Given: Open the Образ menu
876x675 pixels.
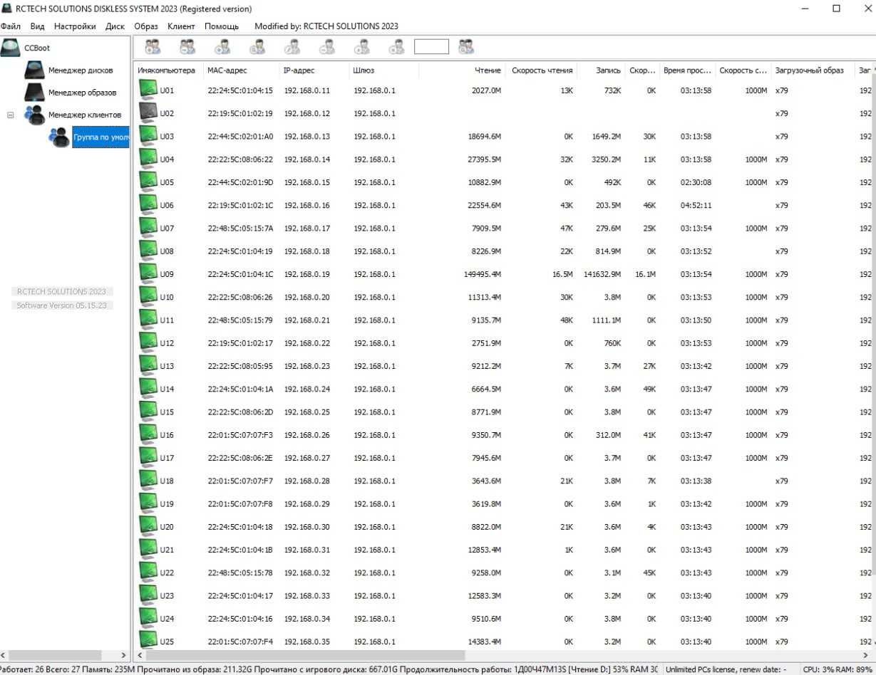Looking at the screenshot, I should point(146,26).
